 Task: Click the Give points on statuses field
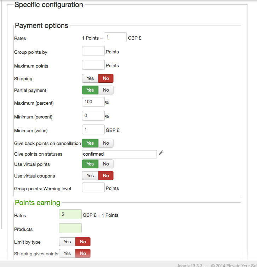(119, 154)
